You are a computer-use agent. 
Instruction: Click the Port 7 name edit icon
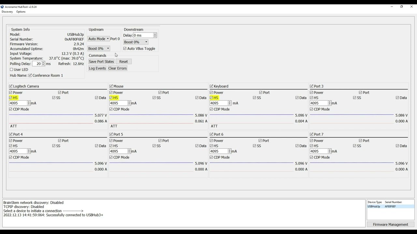click(x=311, y=134)
